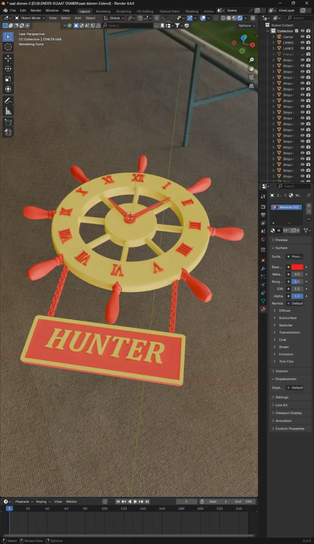The width and height of the screenshot is (314, 544).
Task: Open the File menu
Action: point(13,10)
